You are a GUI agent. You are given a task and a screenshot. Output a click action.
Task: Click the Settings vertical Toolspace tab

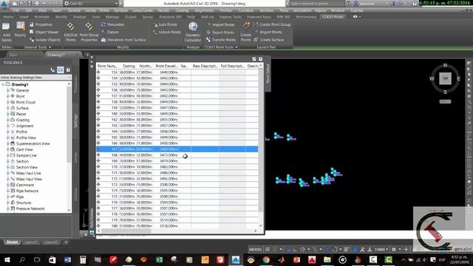[75, 120]
